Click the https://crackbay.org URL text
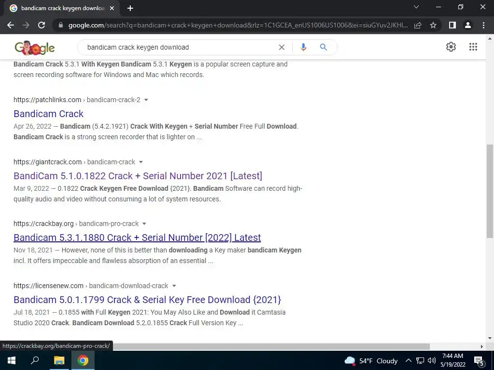This screenshot has width=494, height=370. (43, 224)
